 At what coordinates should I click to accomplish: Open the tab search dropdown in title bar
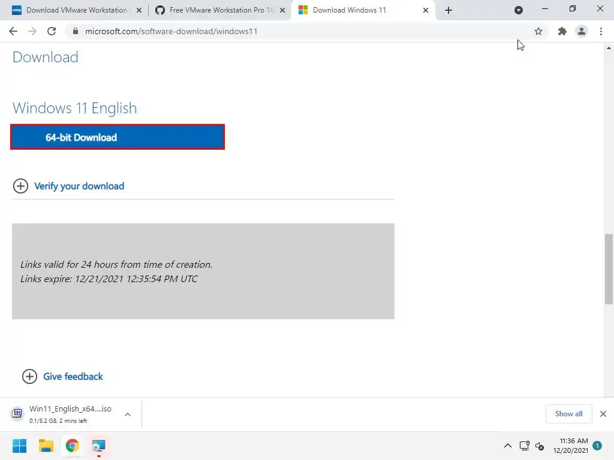519,10
